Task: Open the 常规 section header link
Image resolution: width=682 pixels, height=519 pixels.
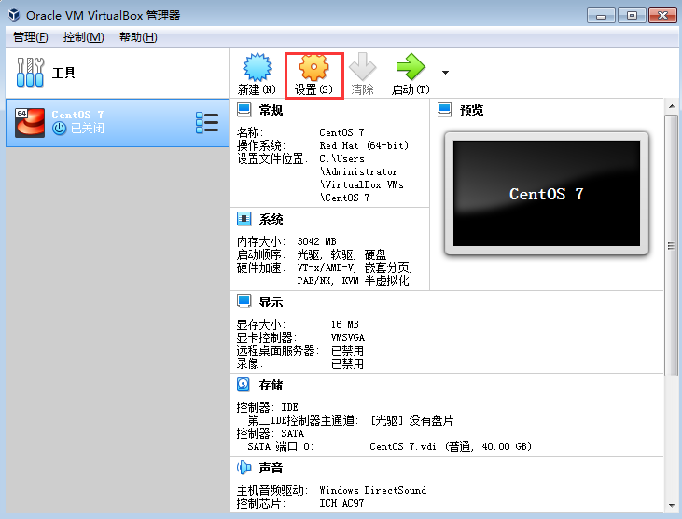Action: pyautogui.click(x=271, y=110)
